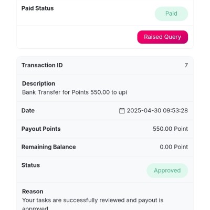
Task: Select the Remaining Balance label
Action: click(x=49, y=147)
